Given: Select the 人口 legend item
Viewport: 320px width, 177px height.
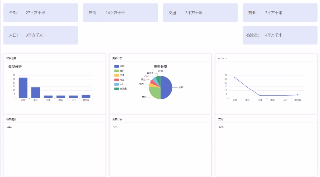Looking at the screenshot, I should (x=119, y=84).
